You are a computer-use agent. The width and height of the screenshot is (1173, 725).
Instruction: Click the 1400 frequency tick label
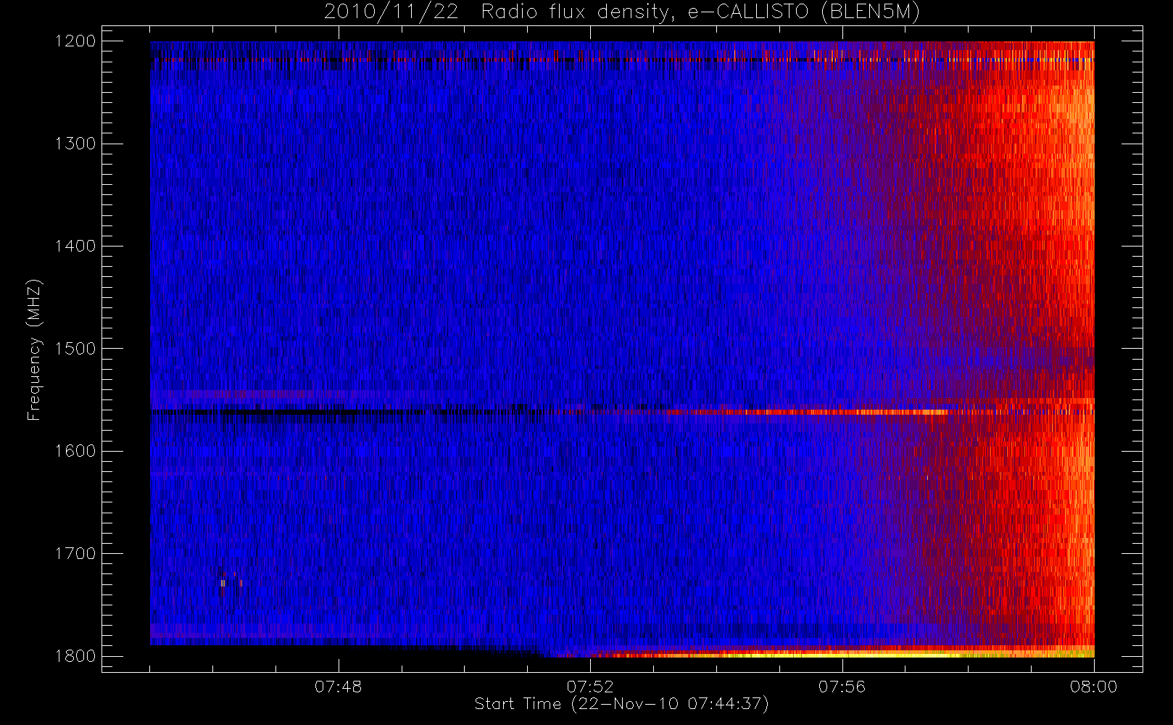75,246
